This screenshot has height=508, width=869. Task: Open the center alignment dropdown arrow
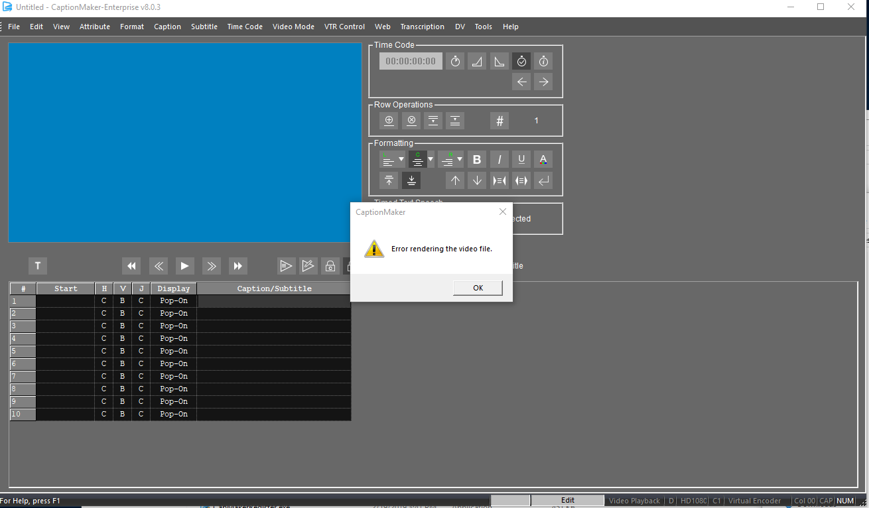point(430,159)
